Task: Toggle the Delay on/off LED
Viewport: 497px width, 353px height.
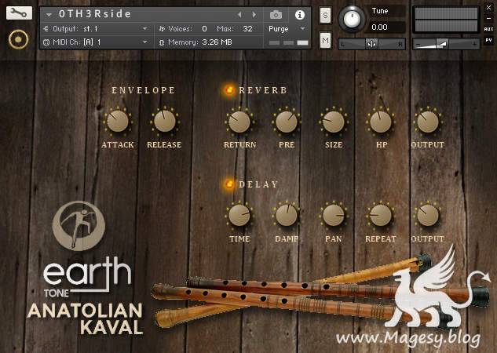Action: (229, 184)
